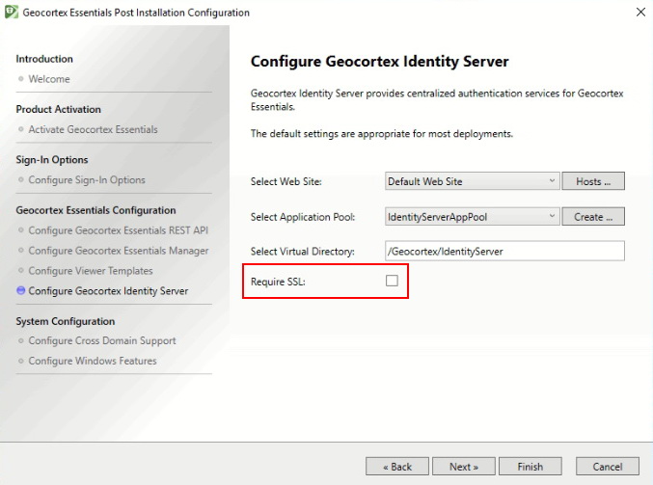653x485 pixels.
Task: Open the Select Web Site dropdown
Action: pos(472,181)
